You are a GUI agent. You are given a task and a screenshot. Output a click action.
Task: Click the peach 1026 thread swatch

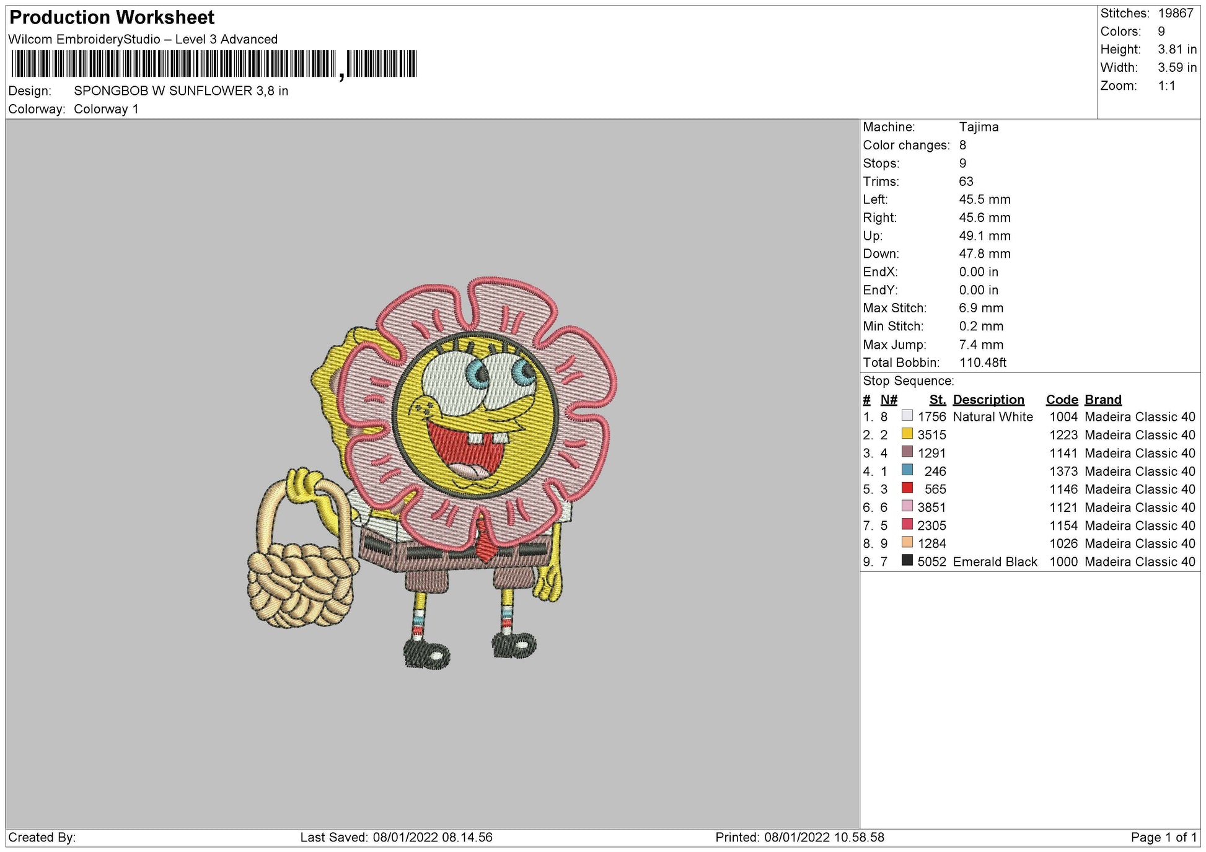(x=907, y=542)
